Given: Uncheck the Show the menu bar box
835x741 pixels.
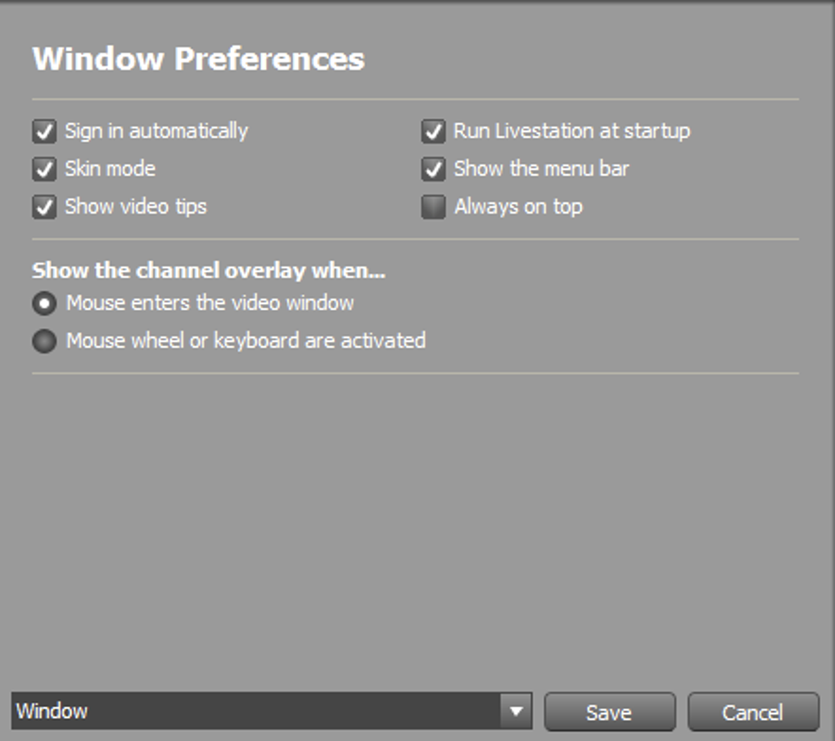Looking at the screenshot, I should click(x=433, y=169).
